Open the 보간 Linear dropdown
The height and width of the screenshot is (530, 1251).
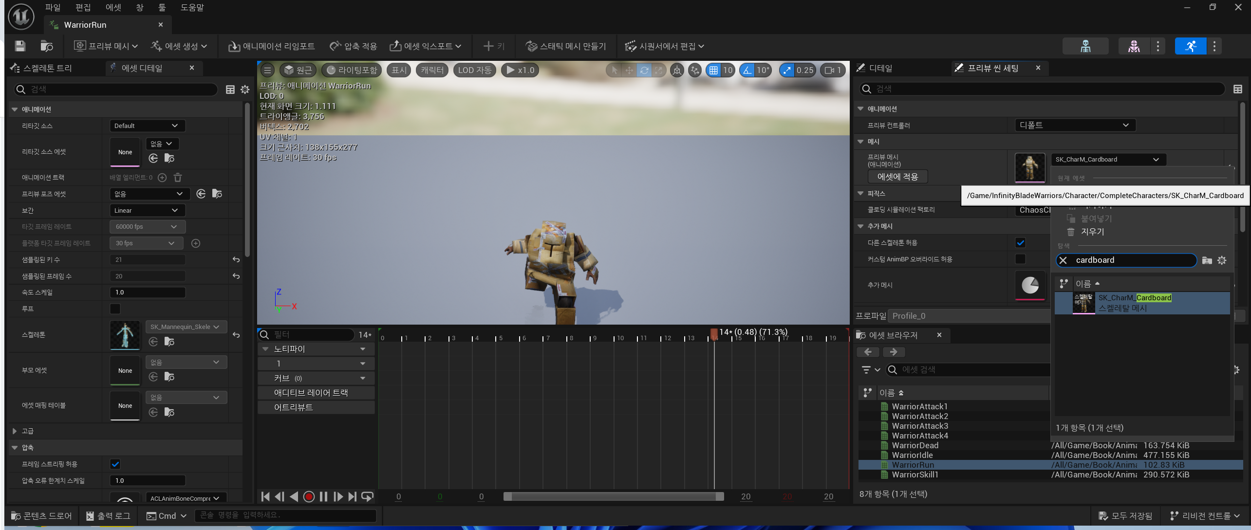pyautogui.click(x=147, y=211)
